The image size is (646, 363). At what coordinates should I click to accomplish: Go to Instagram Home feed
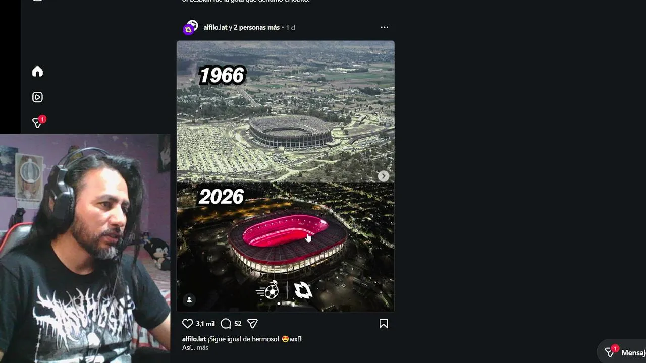pos(37,72)
